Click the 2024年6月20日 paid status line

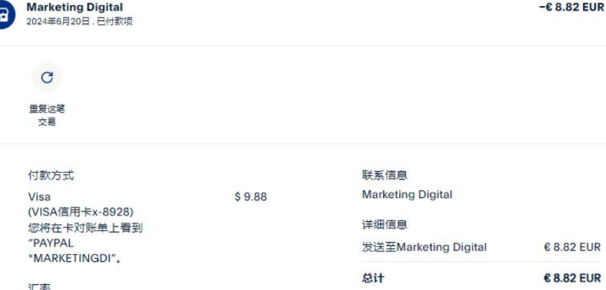79,21
